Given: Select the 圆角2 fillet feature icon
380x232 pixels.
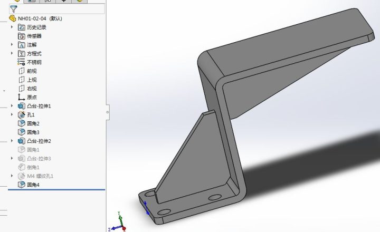Looking at the screenshot, I should click(x=22, y=123).
